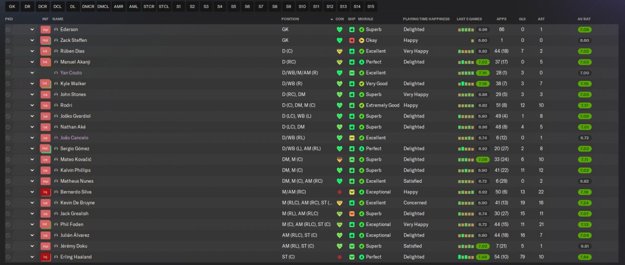Click Bernardo Silva's yellow sharpness icon
Screen dimensions: 625x265
pyautogui.click(x=352, y=192)
